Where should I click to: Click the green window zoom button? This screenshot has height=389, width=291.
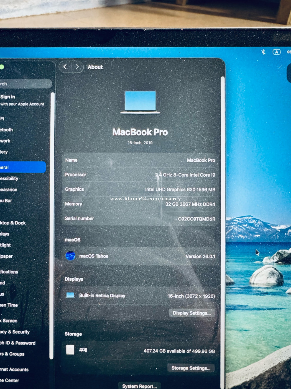[2, 67]
